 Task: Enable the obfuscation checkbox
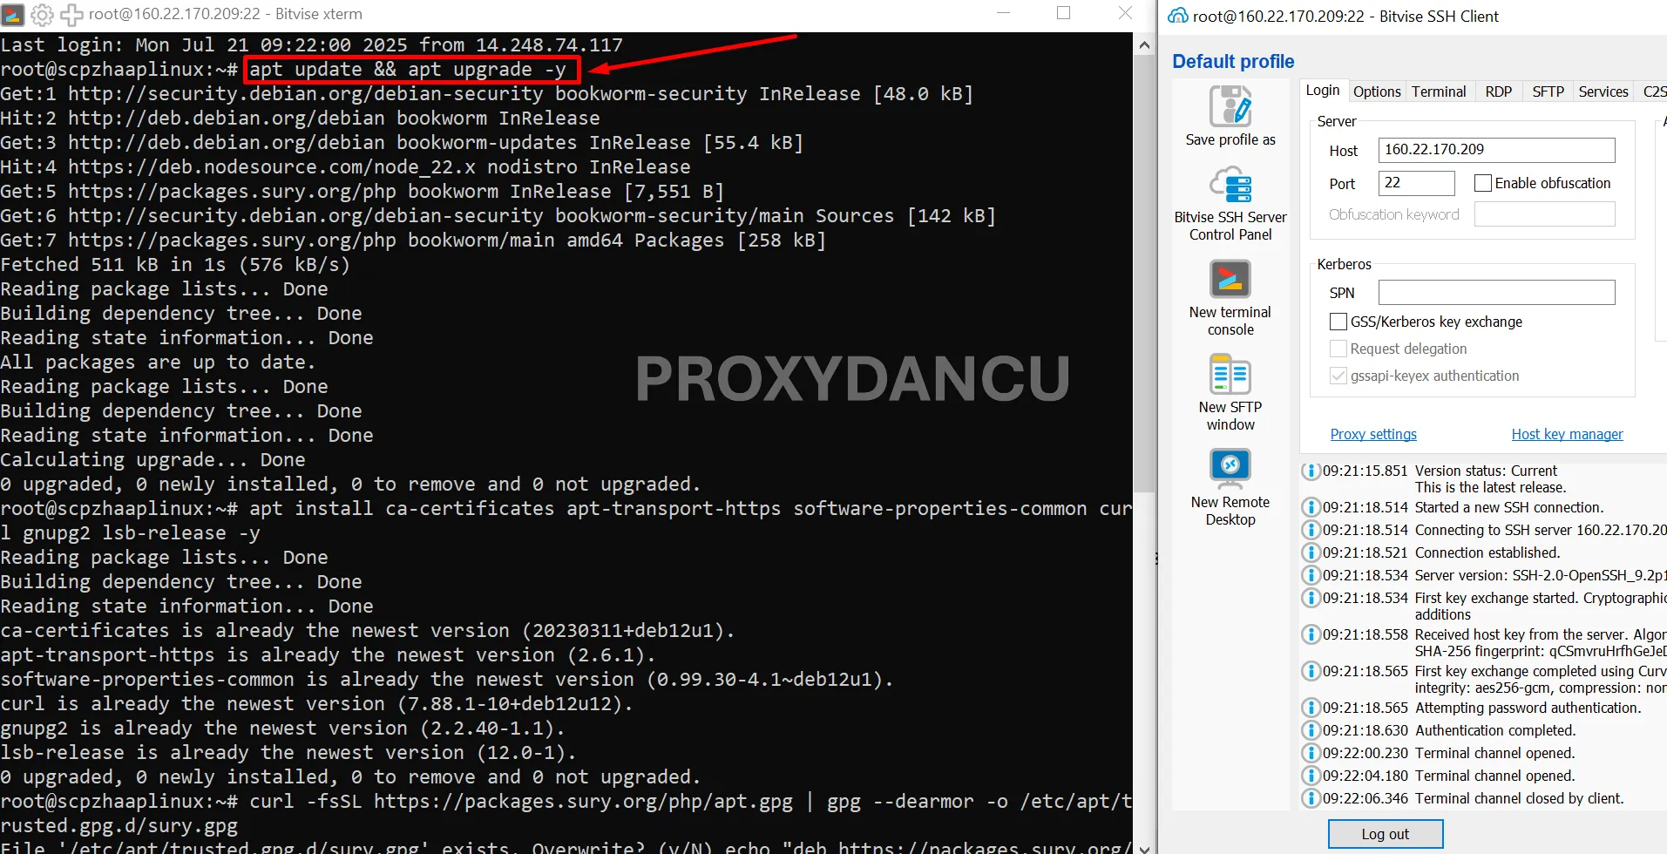(1482, 183)
